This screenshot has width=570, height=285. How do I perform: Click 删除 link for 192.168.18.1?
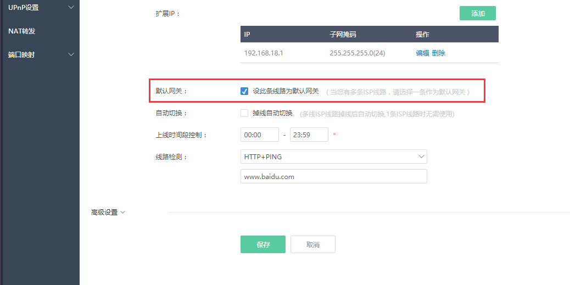[x=438, y=53]
